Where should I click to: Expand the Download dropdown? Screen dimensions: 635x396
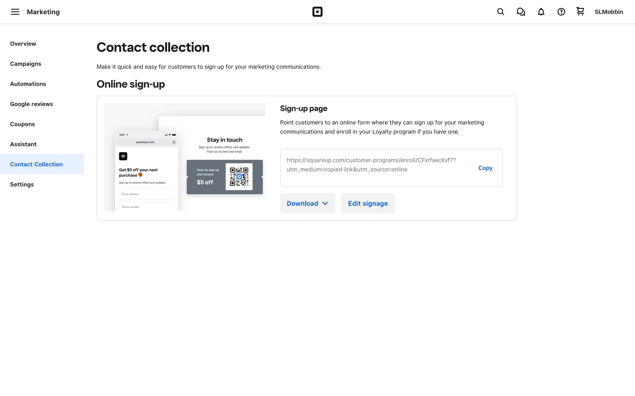point(307,203)
